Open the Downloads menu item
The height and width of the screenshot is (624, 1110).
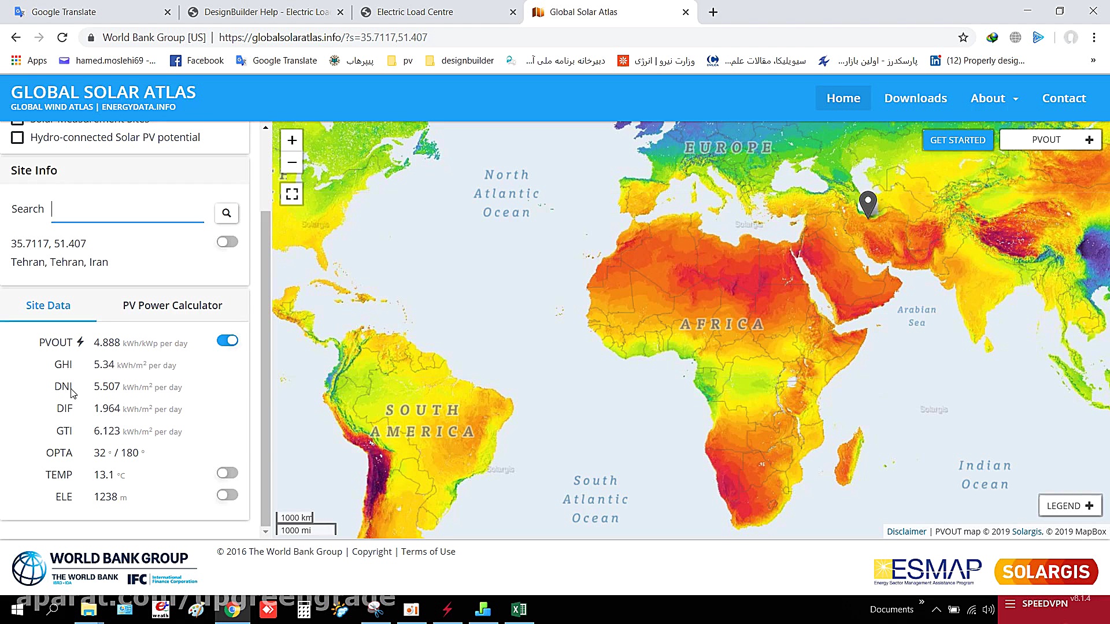point(915,98)
